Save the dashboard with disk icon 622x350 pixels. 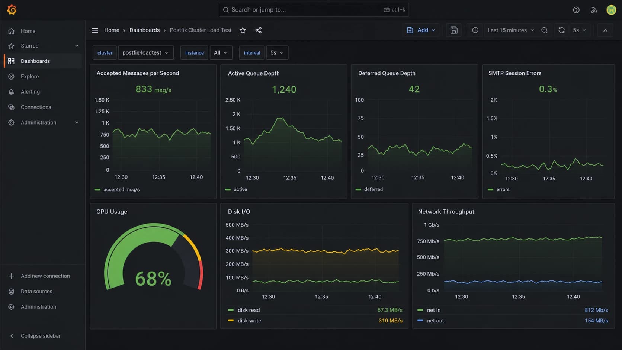[x=454, y=30]
